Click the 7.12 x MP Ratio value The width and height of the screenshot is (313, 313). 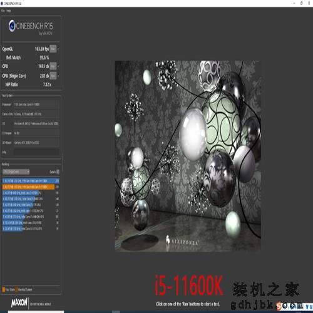click(47, 85)
